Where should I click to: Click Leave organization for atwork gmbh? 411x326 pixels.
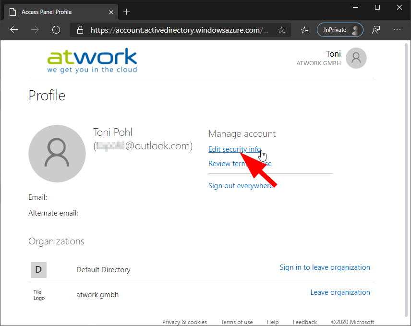(340, 292)
